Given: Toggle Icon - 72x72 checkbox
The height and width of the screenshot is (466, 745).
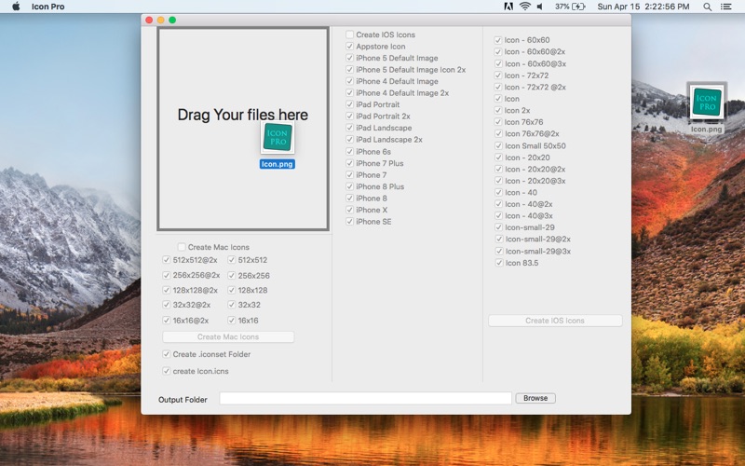Looking at the screenshot, I should coord(498,75).
